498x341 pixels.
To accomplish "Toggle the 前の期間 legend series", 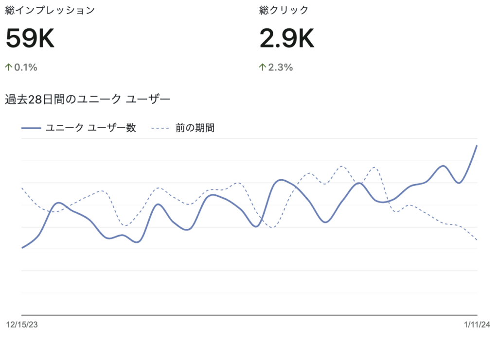I will pyautogui.click(x=195, y=128).
